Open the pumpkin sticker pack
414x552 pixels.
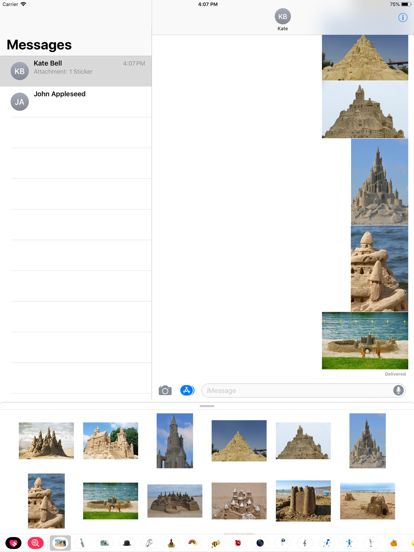point(393,543)
